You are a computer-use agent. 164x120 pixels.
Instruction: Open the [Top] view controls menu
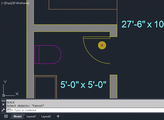coord(8,3)
